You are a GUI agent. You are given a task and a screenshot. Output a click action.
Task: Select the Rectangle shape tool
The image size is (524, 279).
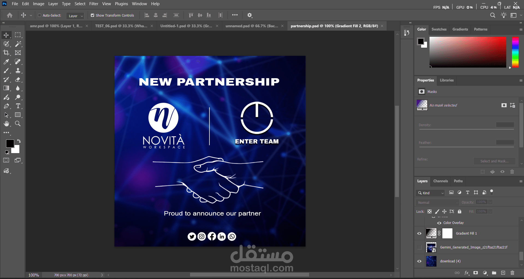tap(18, 115)
